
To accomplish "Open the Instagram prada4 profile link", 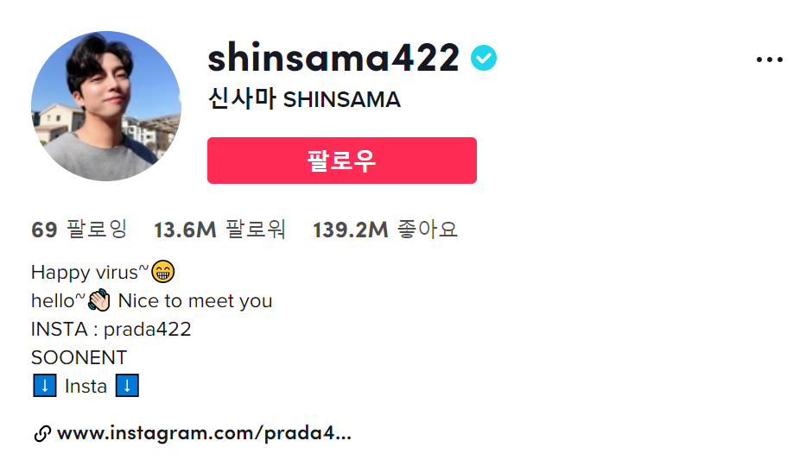I will pyautogui.click(x=204, y=433).
